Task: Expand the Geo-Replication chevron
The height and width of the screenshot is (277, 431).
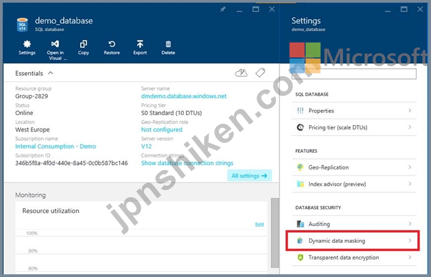Action: (410, 167)
